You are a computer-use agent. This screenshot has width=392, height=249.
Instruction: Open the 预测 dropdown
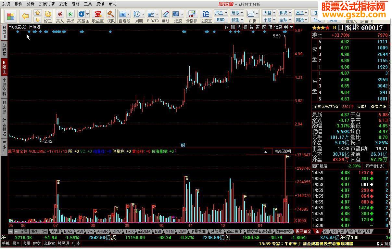pos(237,20)
